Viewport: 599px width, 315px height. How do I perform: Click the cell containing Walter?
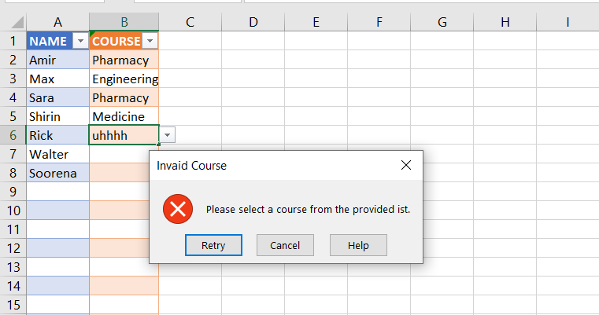pos(57,154)
